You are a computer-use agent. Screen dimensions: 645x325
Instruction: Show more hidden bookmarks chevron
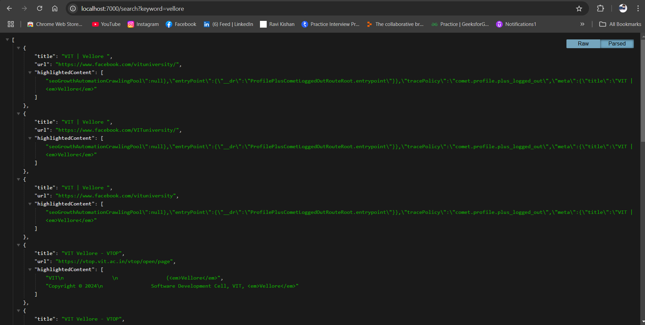click(x=582, y=24)
